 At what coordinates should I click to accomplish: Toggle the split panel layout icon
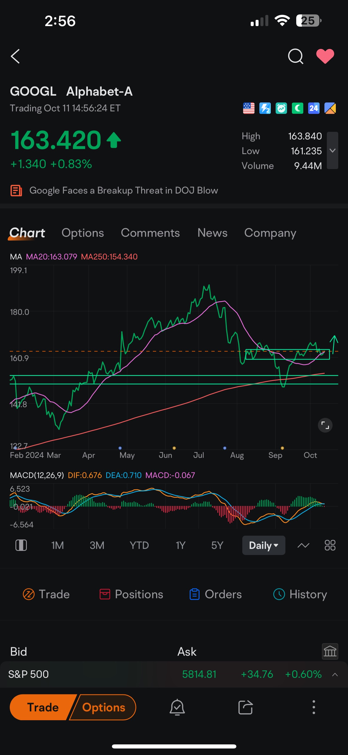point(21,545)
